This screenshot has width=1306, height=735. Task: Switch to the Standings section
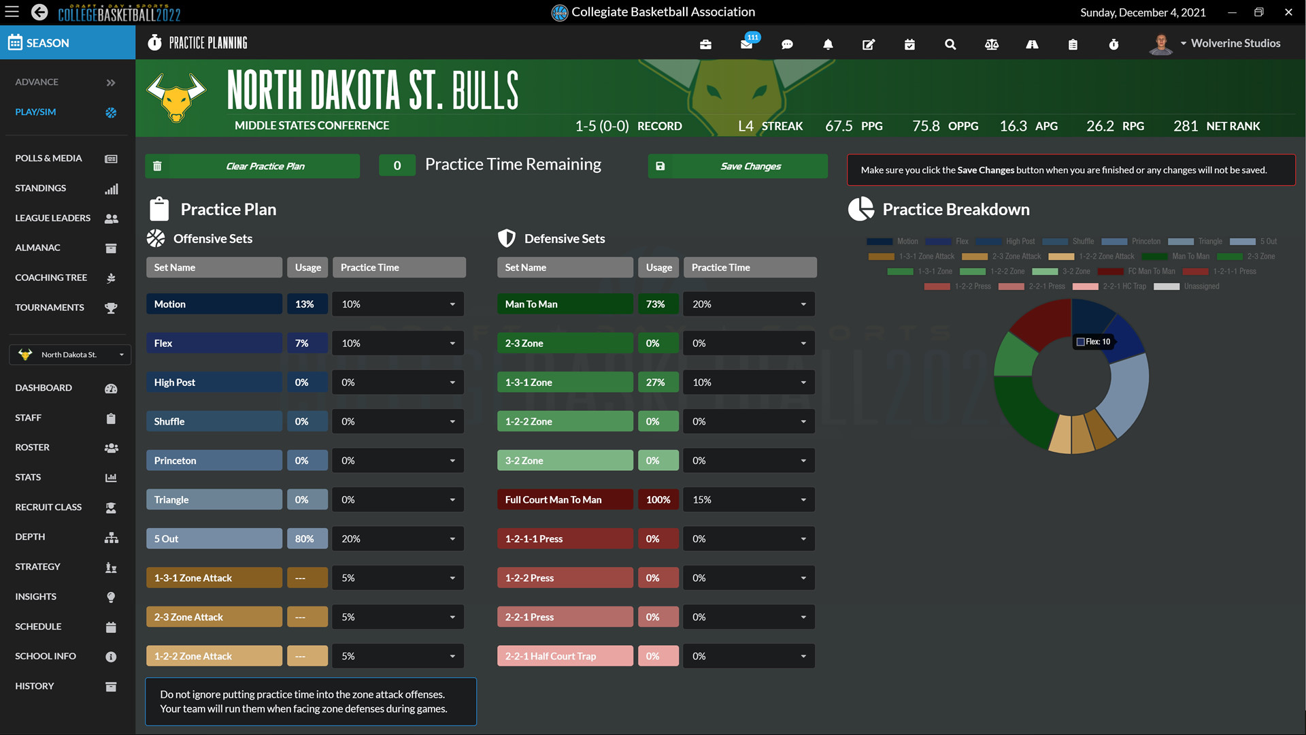40,188
